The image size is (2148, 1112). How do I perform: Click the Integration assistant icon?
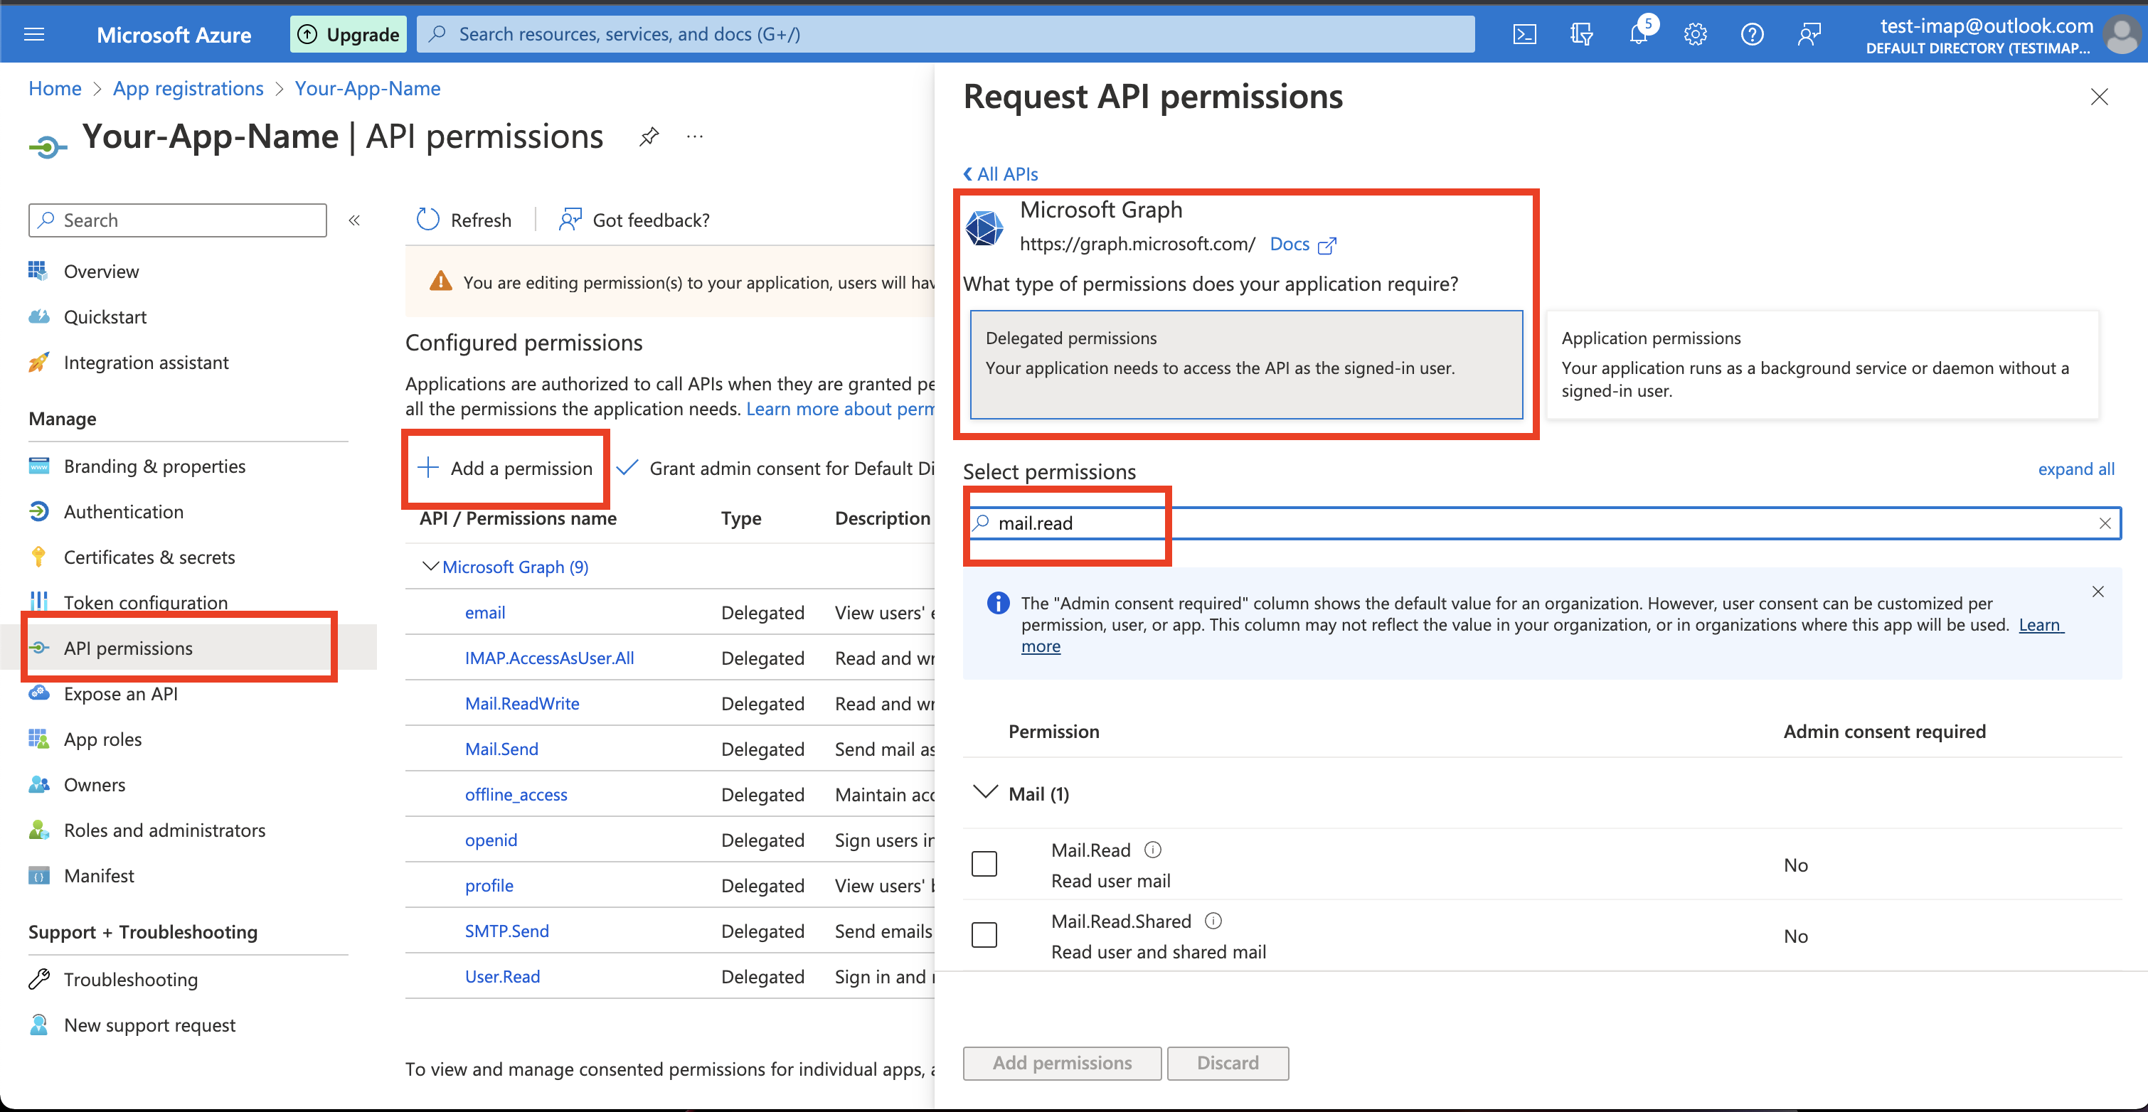coord(38,362)
